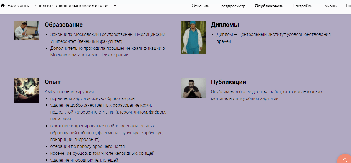Click the doctor photo beside Образование

pyautogui.click(x=27, y=30)
